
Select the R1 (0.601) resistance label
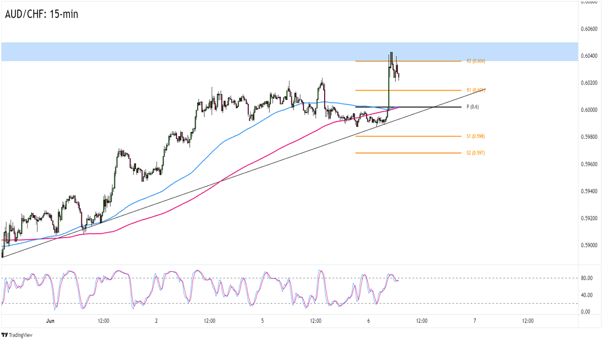476,90
